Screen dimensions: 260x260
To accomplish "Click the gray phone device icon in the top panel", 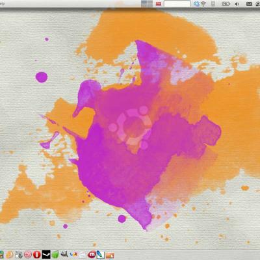I will 213,4.
